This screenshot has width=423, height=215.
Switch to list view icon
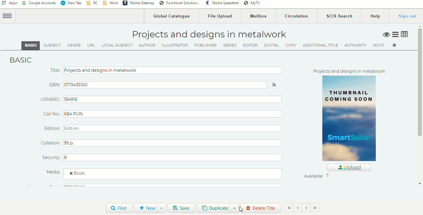coord(395,35)
